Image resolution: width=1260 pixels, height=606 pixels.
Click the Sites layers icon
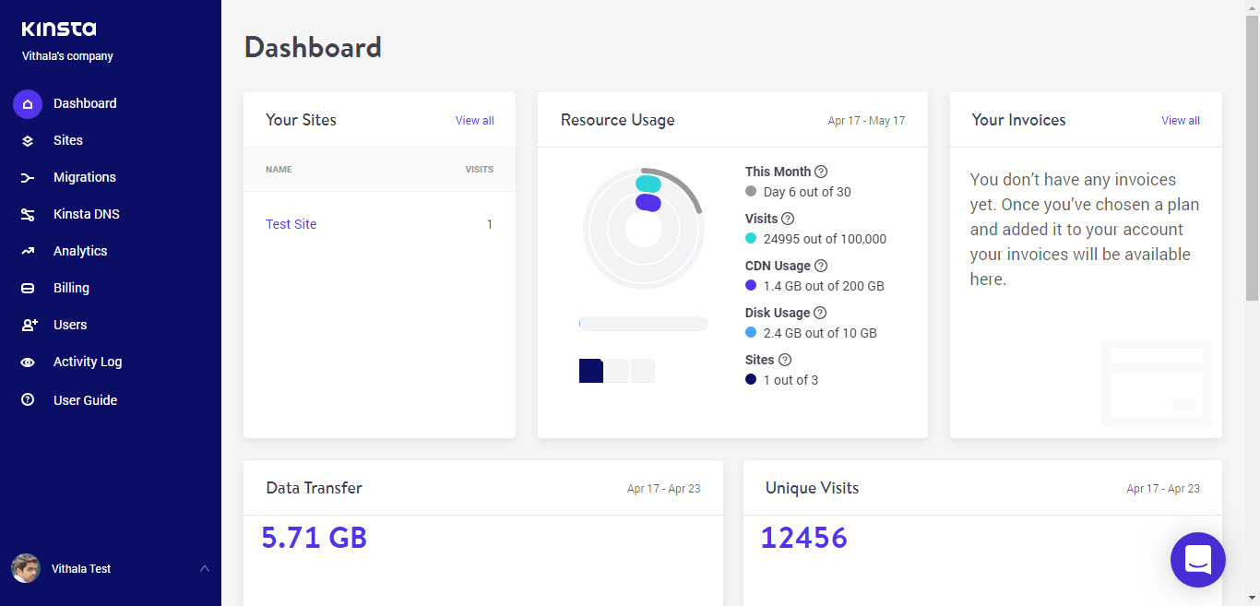pyautogui.click(x=28, y=141)
